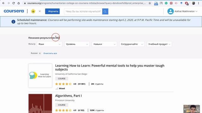Expand the program switcher chevron
Image resolution: width=202 pixels, height=113 pixels.
point(40,11)
